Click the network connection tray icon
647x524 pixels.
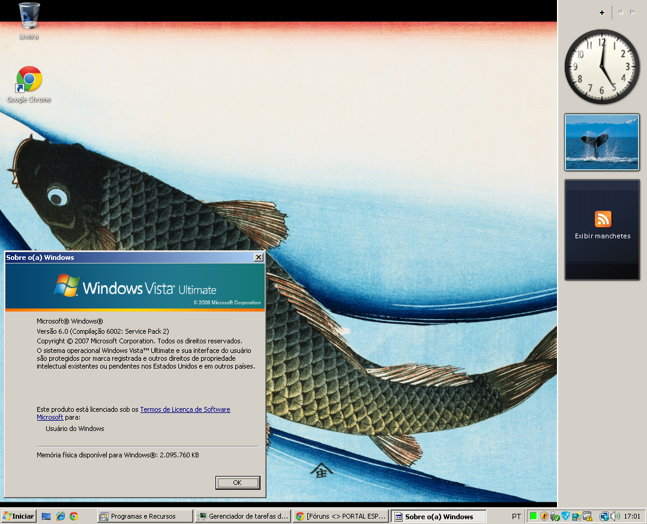tap(604, 516)
